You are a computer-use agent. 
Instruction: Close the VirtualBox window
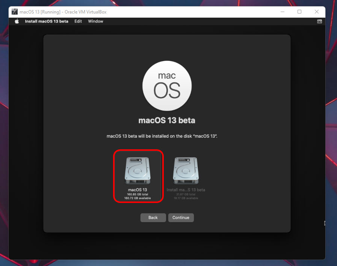(x=317, y=12)
